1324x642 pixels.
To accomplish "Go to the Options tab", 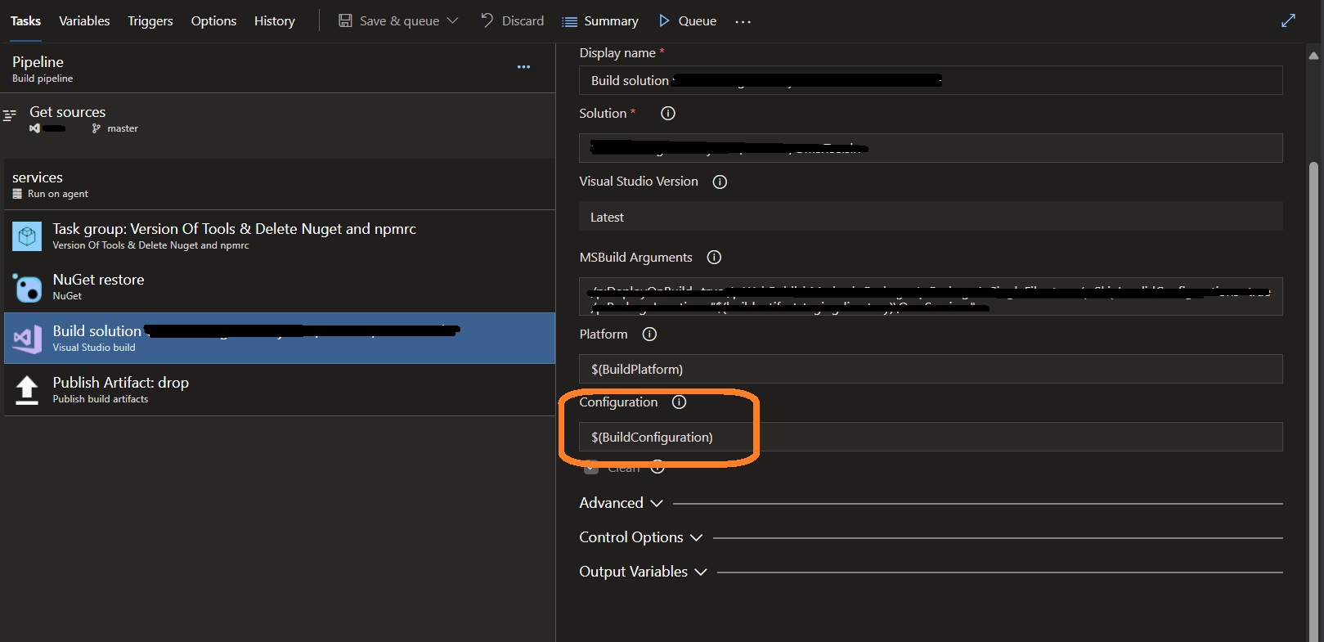I will 213,20.
